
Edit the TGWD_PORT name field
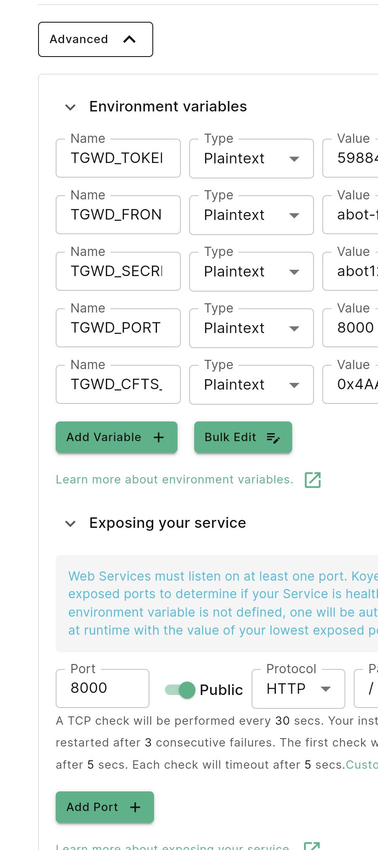[118, 328]
